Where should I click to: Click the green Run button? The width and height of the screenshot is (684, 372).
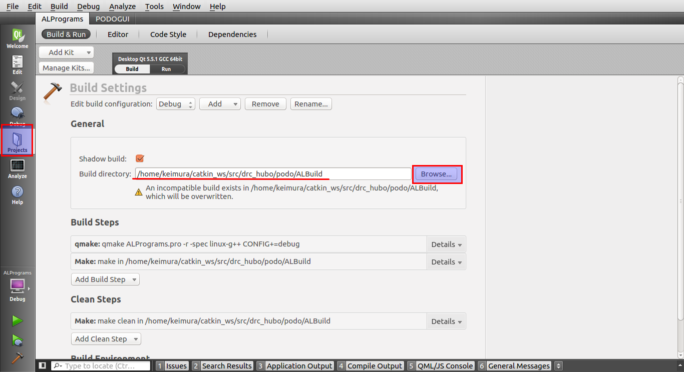17,320
